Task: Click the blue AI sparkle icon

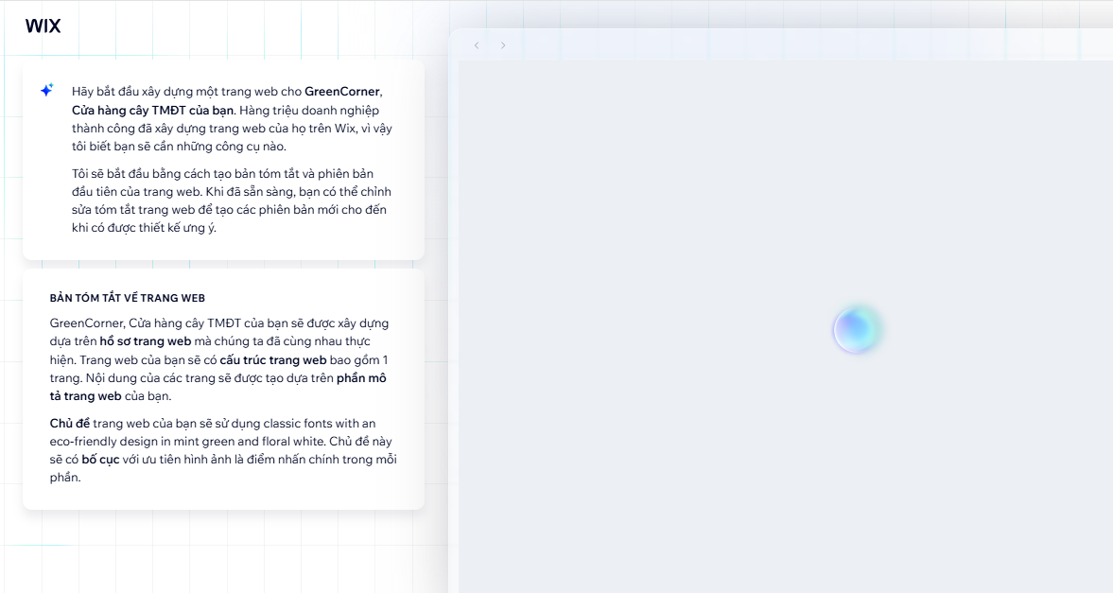Action: pyautogui.click(x=46, y=91)
